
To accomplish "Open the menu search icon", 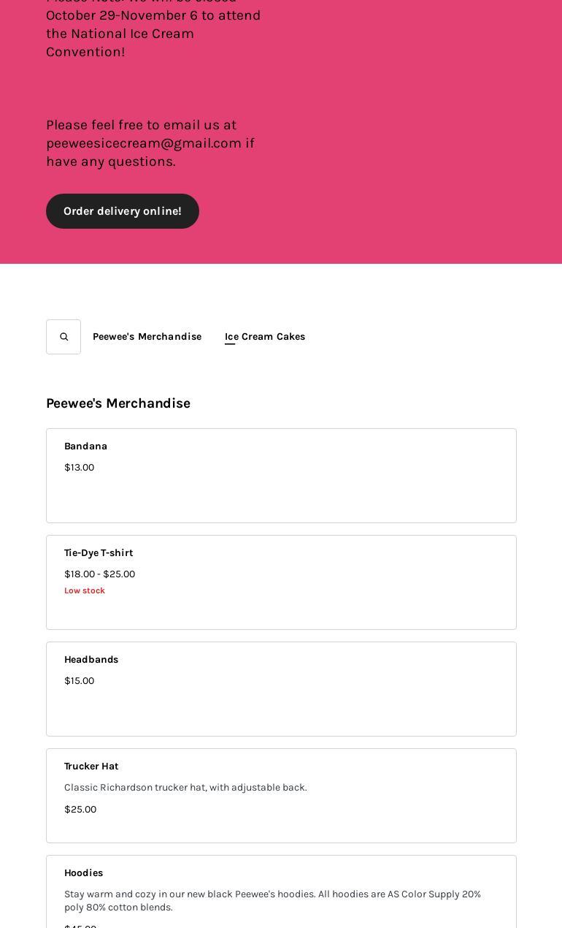I will (63, 337).
